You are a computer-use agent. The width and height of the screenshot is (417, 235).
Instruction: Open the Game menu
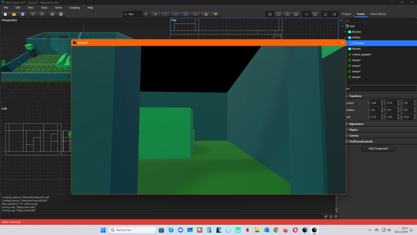58,8
